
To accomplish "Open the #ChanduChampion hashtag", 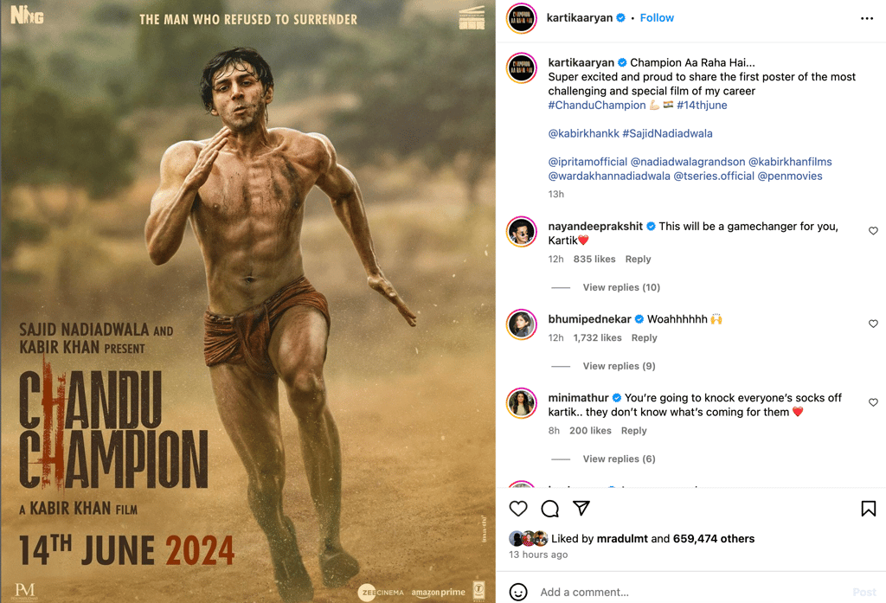I will pos(597,106).
